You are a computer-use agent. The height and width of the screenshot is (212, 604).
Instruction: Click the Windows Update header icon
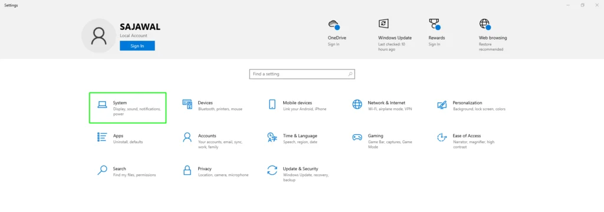tap(383, 24)
